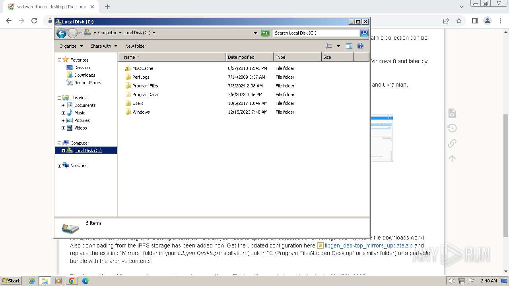
Task: Select the Documents library
Action: pos(85,105)
